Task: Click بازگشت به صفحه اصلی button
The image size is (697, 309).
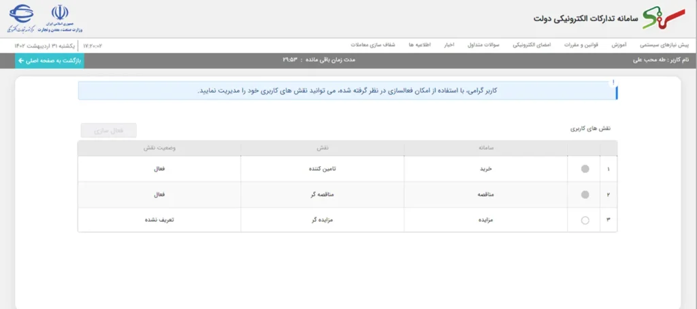Action: [x=50, y=61]
